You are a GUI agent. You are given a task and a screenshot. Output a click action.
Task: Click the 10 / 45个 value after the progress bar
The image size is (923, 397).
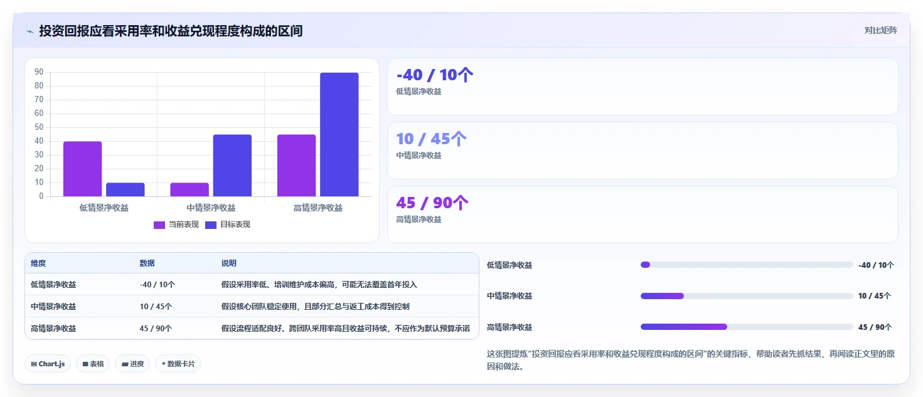875,296
